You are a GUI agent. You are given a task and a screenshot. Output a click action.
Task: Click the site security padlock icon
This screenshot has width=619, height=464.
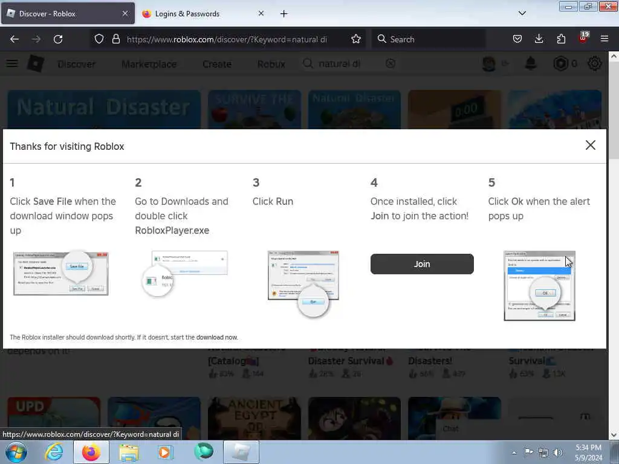pos(115,39)
